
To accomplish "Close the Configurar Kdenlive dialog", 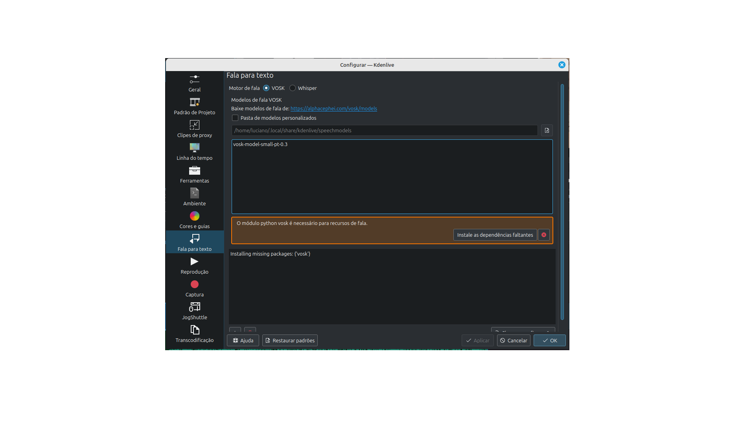I will (x=562, y=65).
